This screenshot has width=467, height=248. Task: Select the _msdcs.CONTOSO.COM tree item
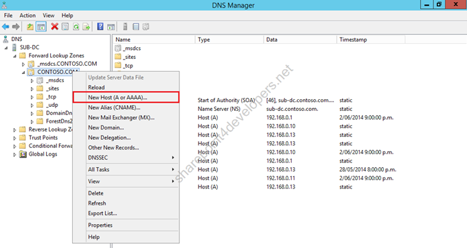(x=67, y=64)
